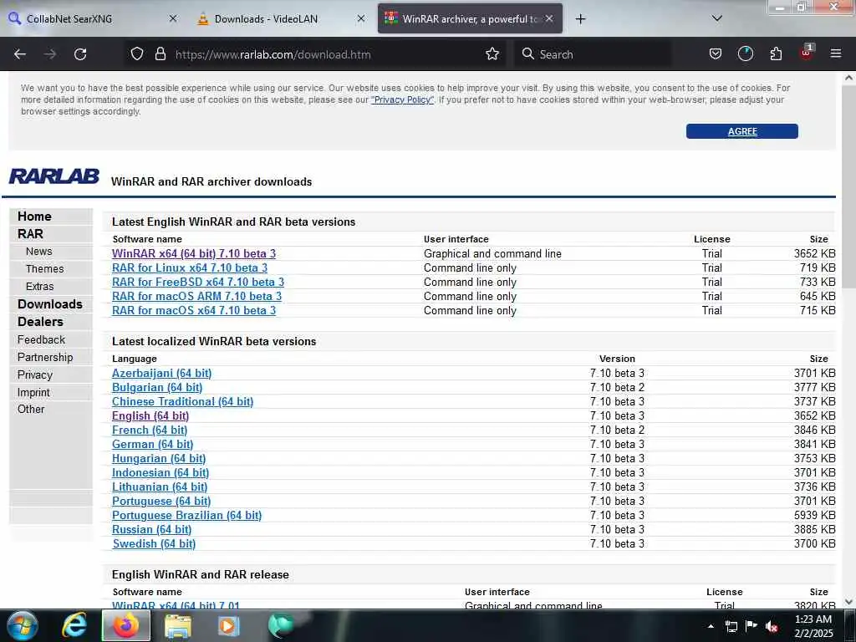
Task: Download German (64 bit) version
Action: point(152,445)
